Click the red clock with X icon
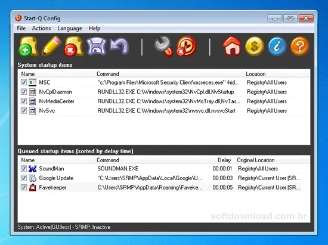The height and width of the screenshot is (245, 328). coord(187,46)
